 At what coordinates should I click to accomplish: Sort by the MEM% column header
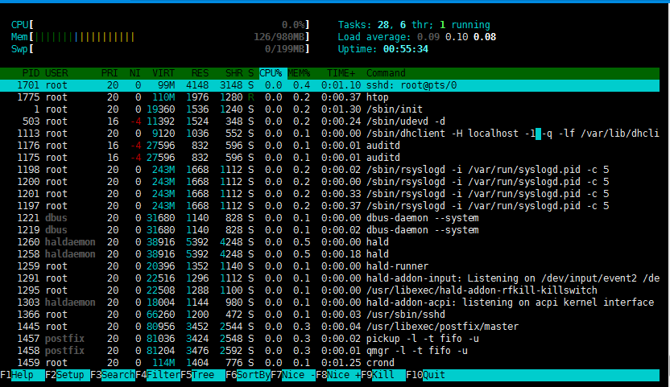coord(299,73)
